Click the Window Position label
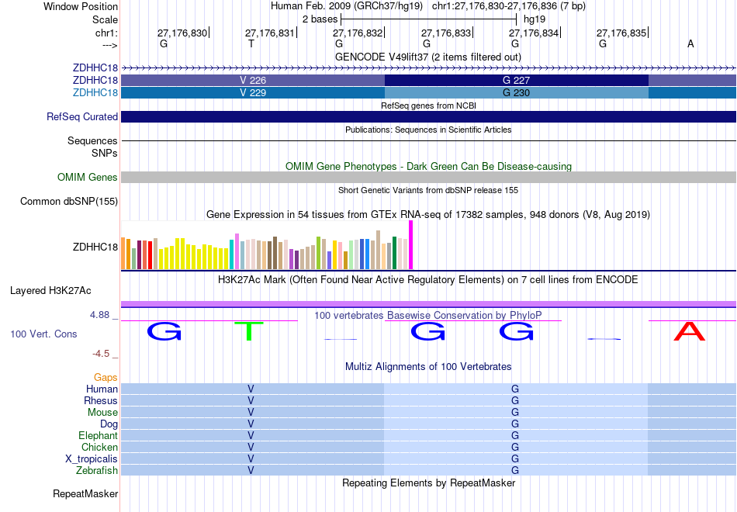 point(81,6)
